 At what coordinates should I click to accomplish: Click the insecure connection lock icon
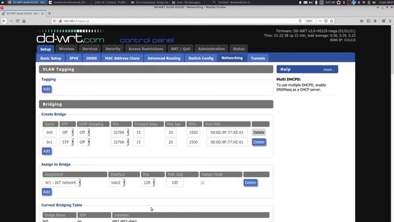60,21
